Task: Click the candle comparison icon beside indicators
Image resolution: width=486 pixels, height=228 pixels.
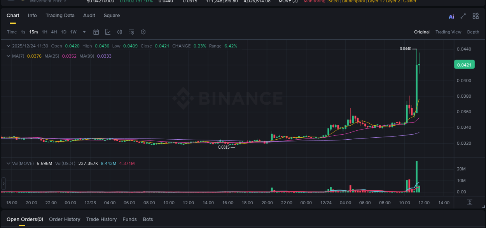Action: tap(120, 32)
